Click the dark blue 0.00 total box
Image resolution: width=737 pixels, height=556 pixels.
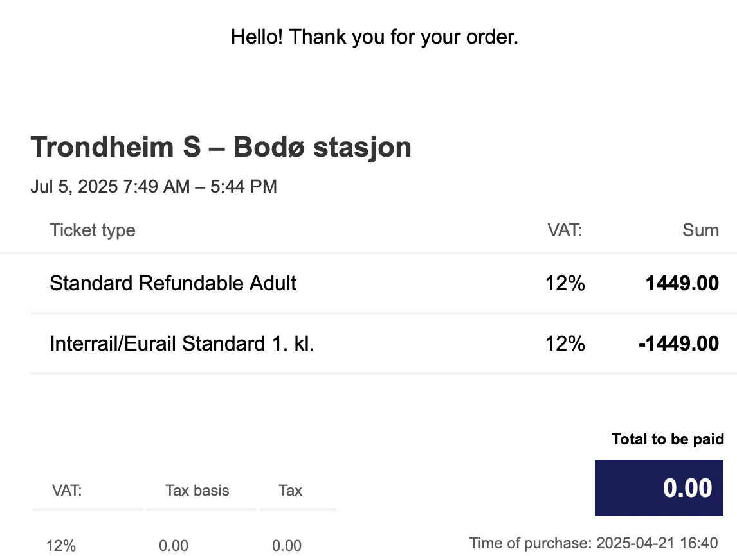tap(659, 488)
